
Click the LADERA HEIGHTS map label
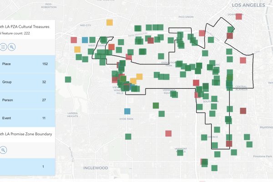[x=73, y=115]
